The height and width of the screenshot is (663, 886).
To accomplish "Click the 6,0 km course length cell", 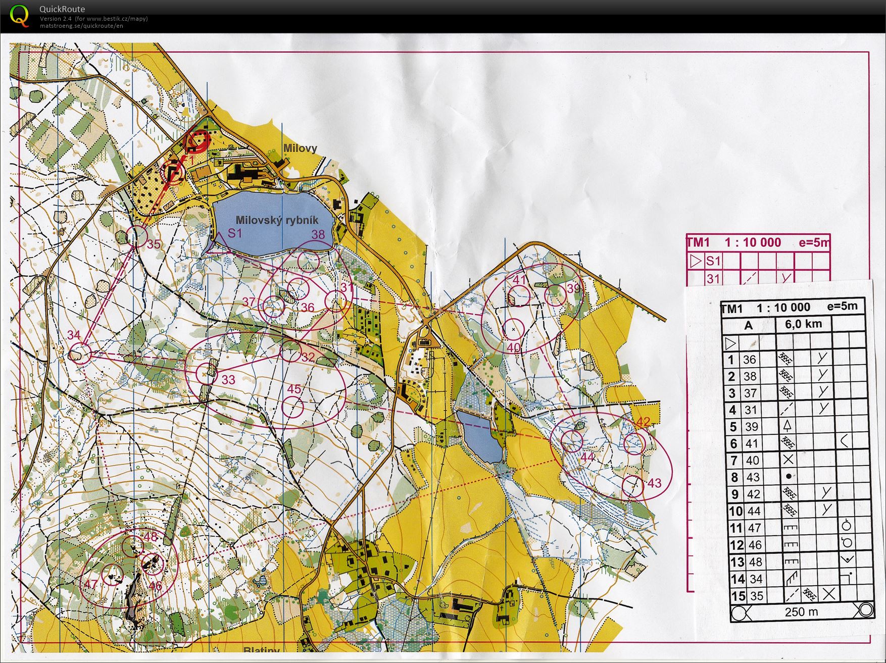I will coord(803,324).
